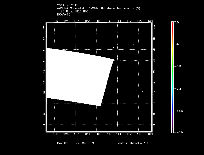Click the red top of the color bar
This screenshot has height=155, width=204.
[172, 24]
